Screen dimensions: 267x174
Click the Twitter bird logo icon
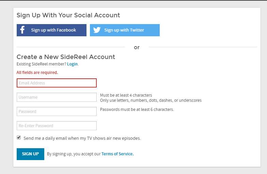[x=97, y=30]
